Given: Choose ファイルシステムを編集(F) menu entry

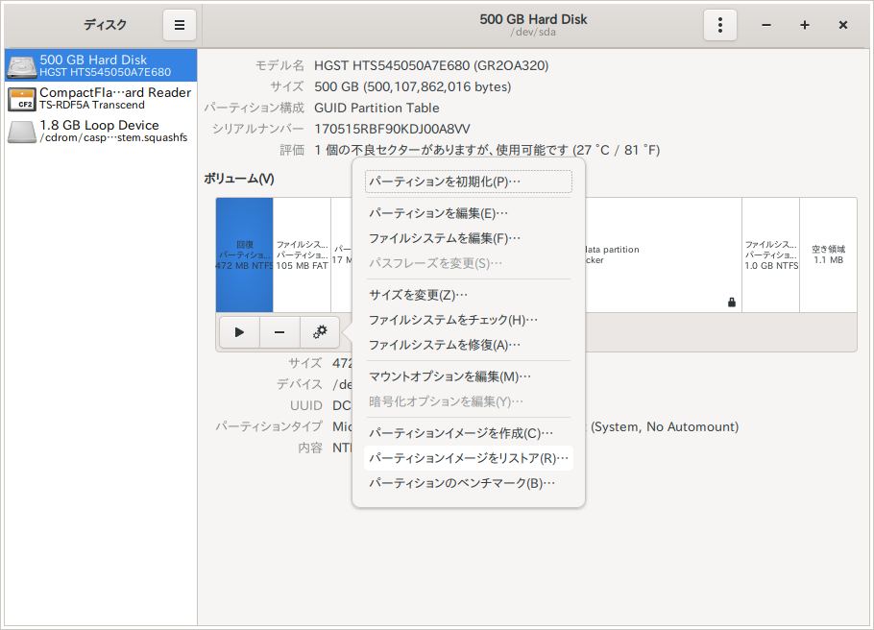Looking at the screenshot, I should coord(469,238).
